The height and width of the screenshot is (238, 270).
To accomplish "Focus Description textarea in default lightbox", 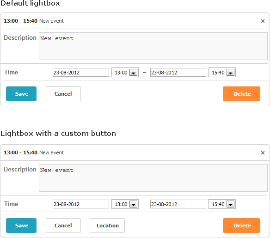I will click(153, 46).
